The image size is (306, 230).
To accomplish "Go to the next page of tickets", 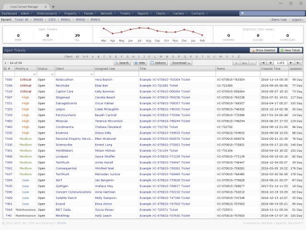I will tap(292, 63).
